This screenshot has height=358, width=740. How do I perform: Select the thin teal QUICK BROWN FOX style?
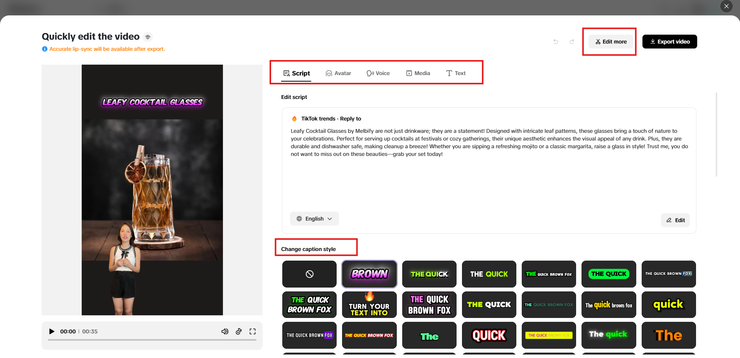(x=549, y=304)
